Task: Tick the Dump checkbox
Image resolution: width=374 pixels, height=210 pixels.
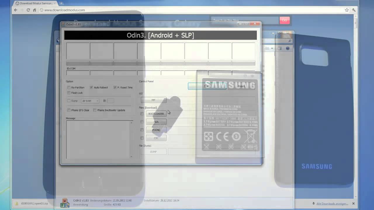Action: [x=69, y=101]
